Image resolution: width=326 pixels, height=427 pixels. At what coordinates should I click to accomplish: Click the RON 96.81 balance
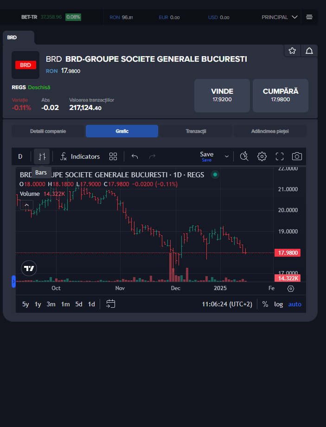pos(121,18)
